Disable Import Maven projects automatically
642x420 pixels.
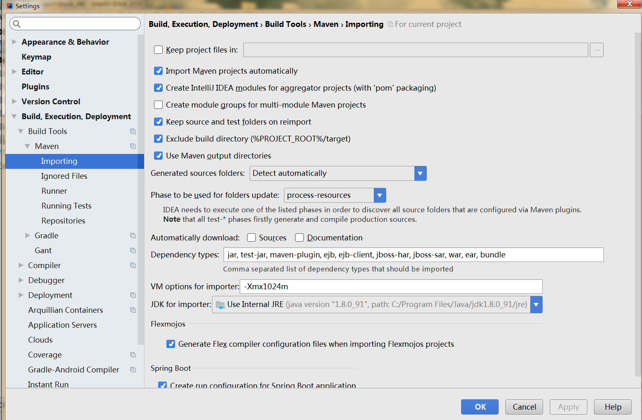point(158,71)
